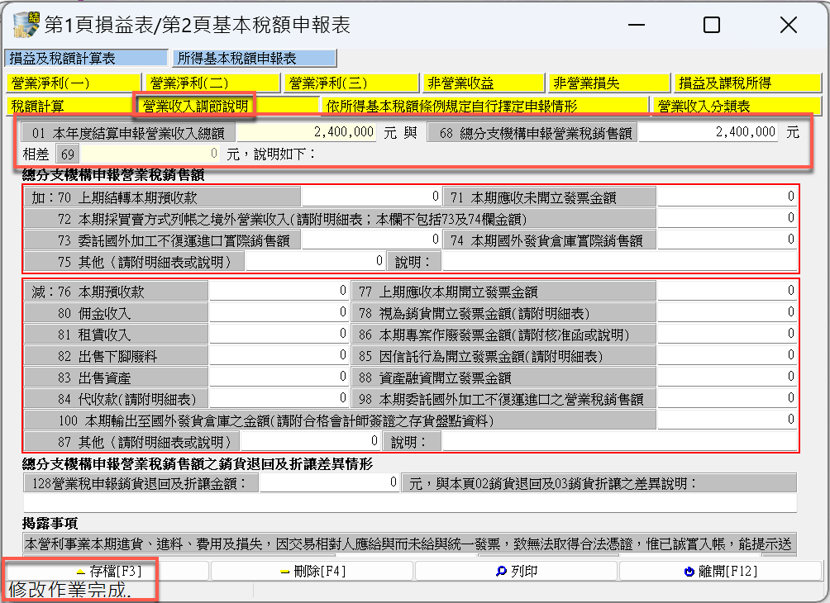Click the 01 本年度結算申報營業收入總額 amount field
This screenshot has width=830, height=603.
click(x=307, y=132)
